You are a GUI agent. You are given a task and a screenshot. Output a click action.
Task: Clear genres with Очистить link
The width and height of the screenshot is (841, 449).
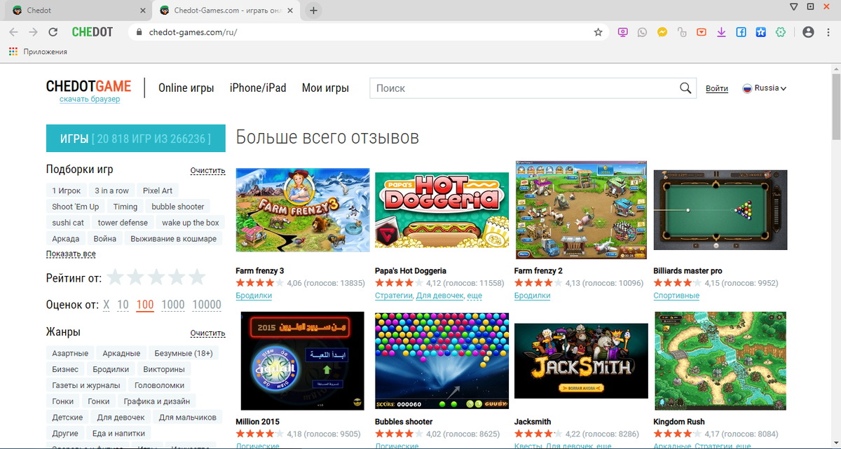(207, 333)
